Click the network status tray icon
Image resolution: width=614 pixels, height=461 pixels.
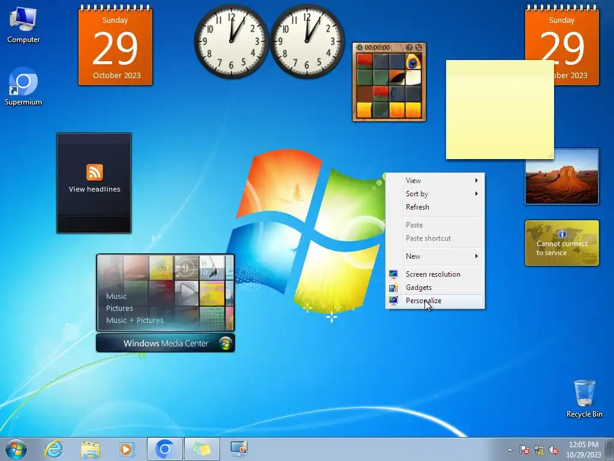539,450
